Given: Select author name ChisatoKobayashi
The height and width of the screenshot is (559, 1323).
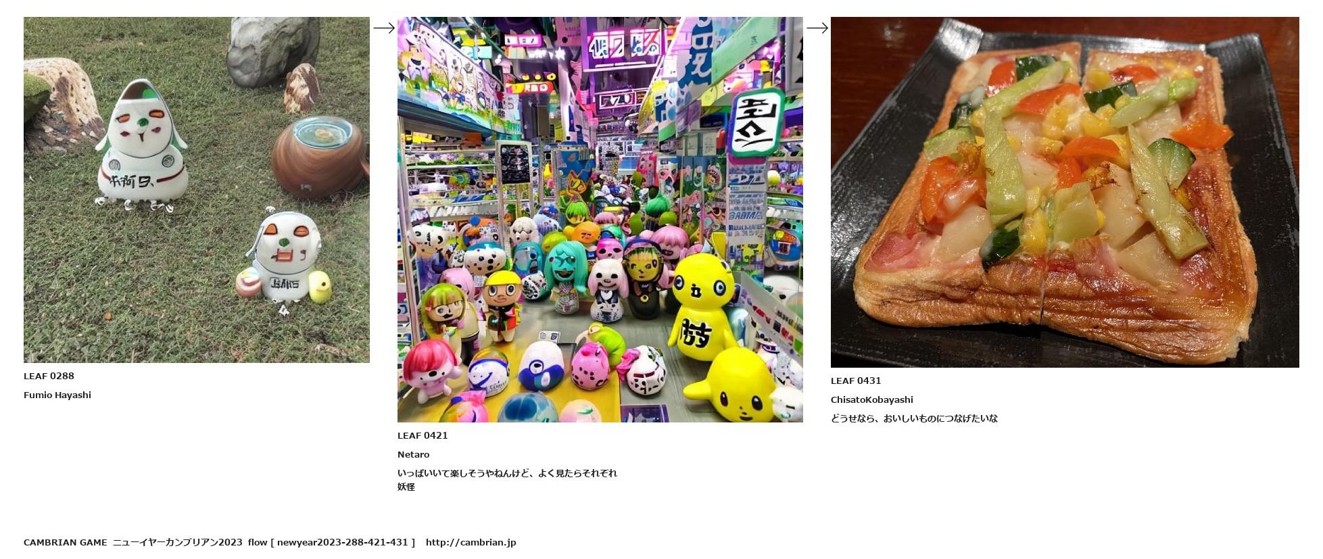Looking at the screenshot, I should (x=872, y=399).
